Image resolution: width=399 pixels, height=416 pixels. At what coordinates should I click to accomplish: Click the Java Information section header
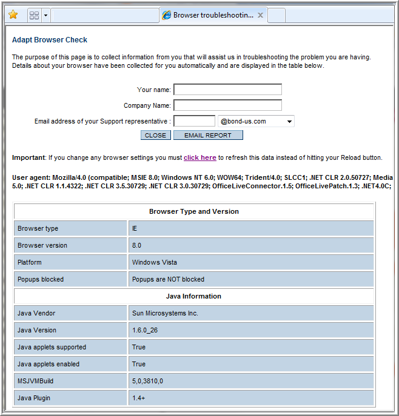pyautogui.click(x=194, y=296)
